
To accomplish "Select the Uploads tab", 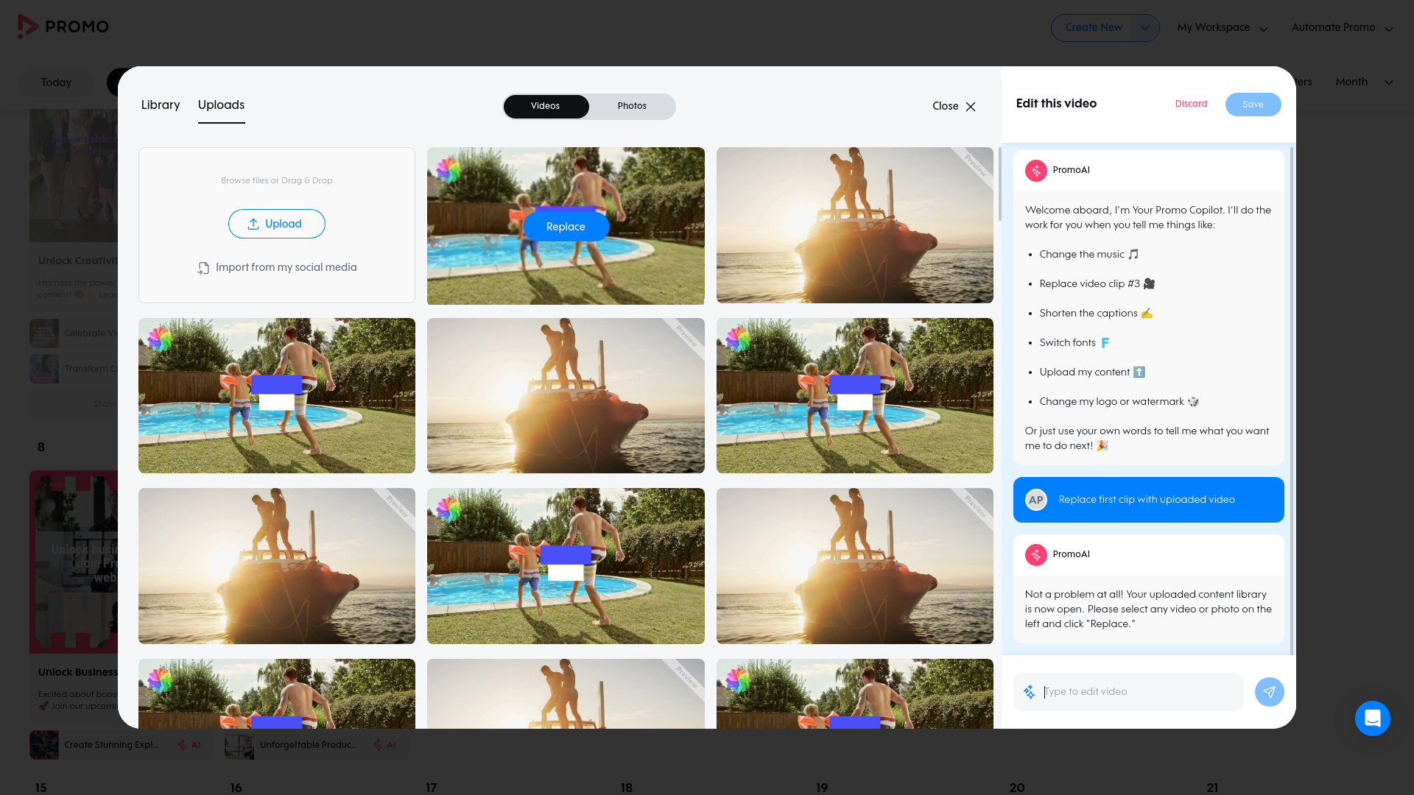I will tap(221, 105).
